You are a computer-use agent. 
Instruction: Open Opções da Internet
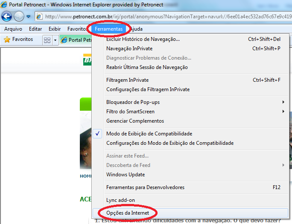pyautogui.click(x=190, y=213)
